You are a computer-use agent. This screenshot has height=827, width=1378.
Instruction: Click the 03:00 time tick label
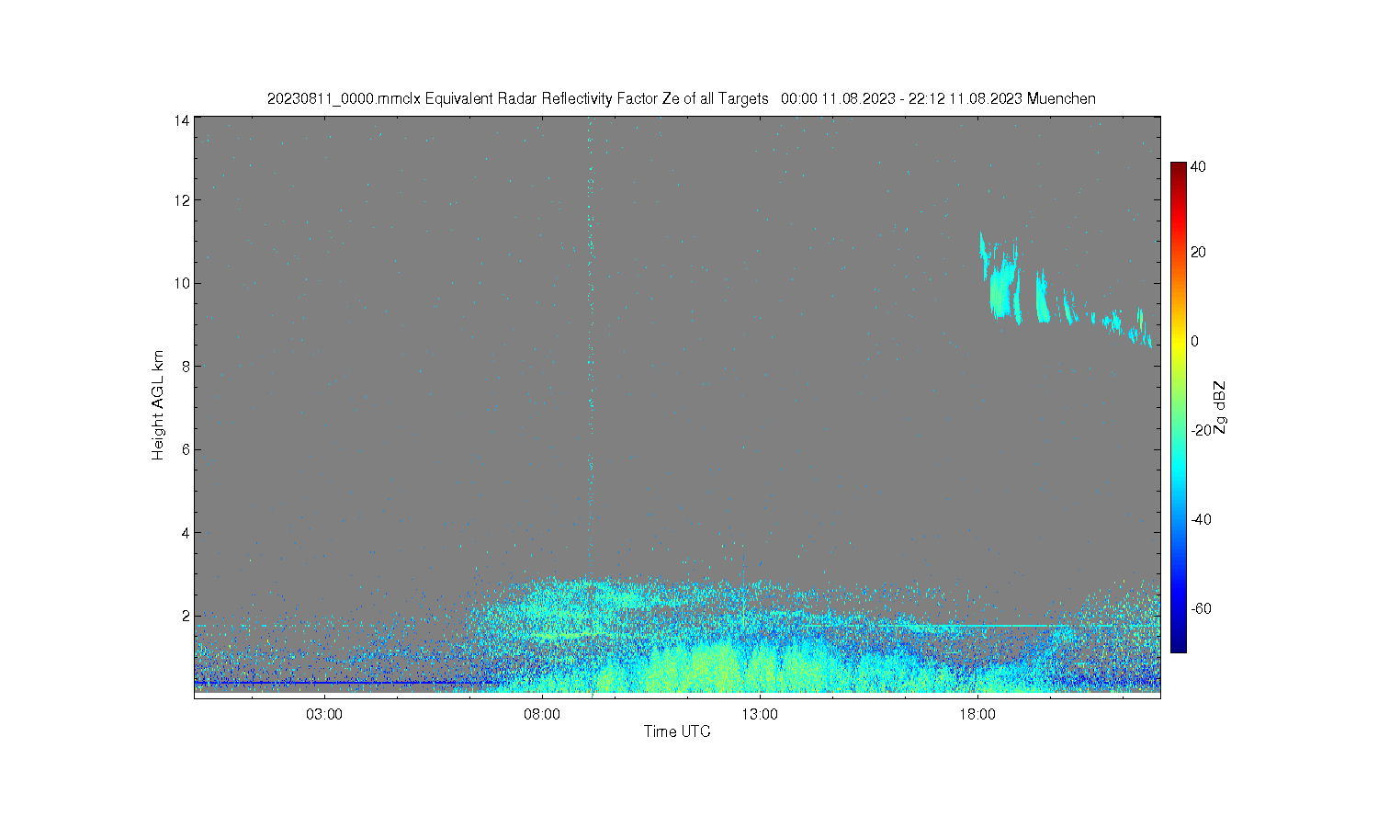pyautogui.click(x=324, y=714)
